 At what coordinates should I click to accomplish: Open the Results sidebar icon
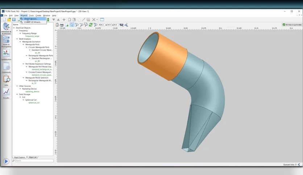6,93
